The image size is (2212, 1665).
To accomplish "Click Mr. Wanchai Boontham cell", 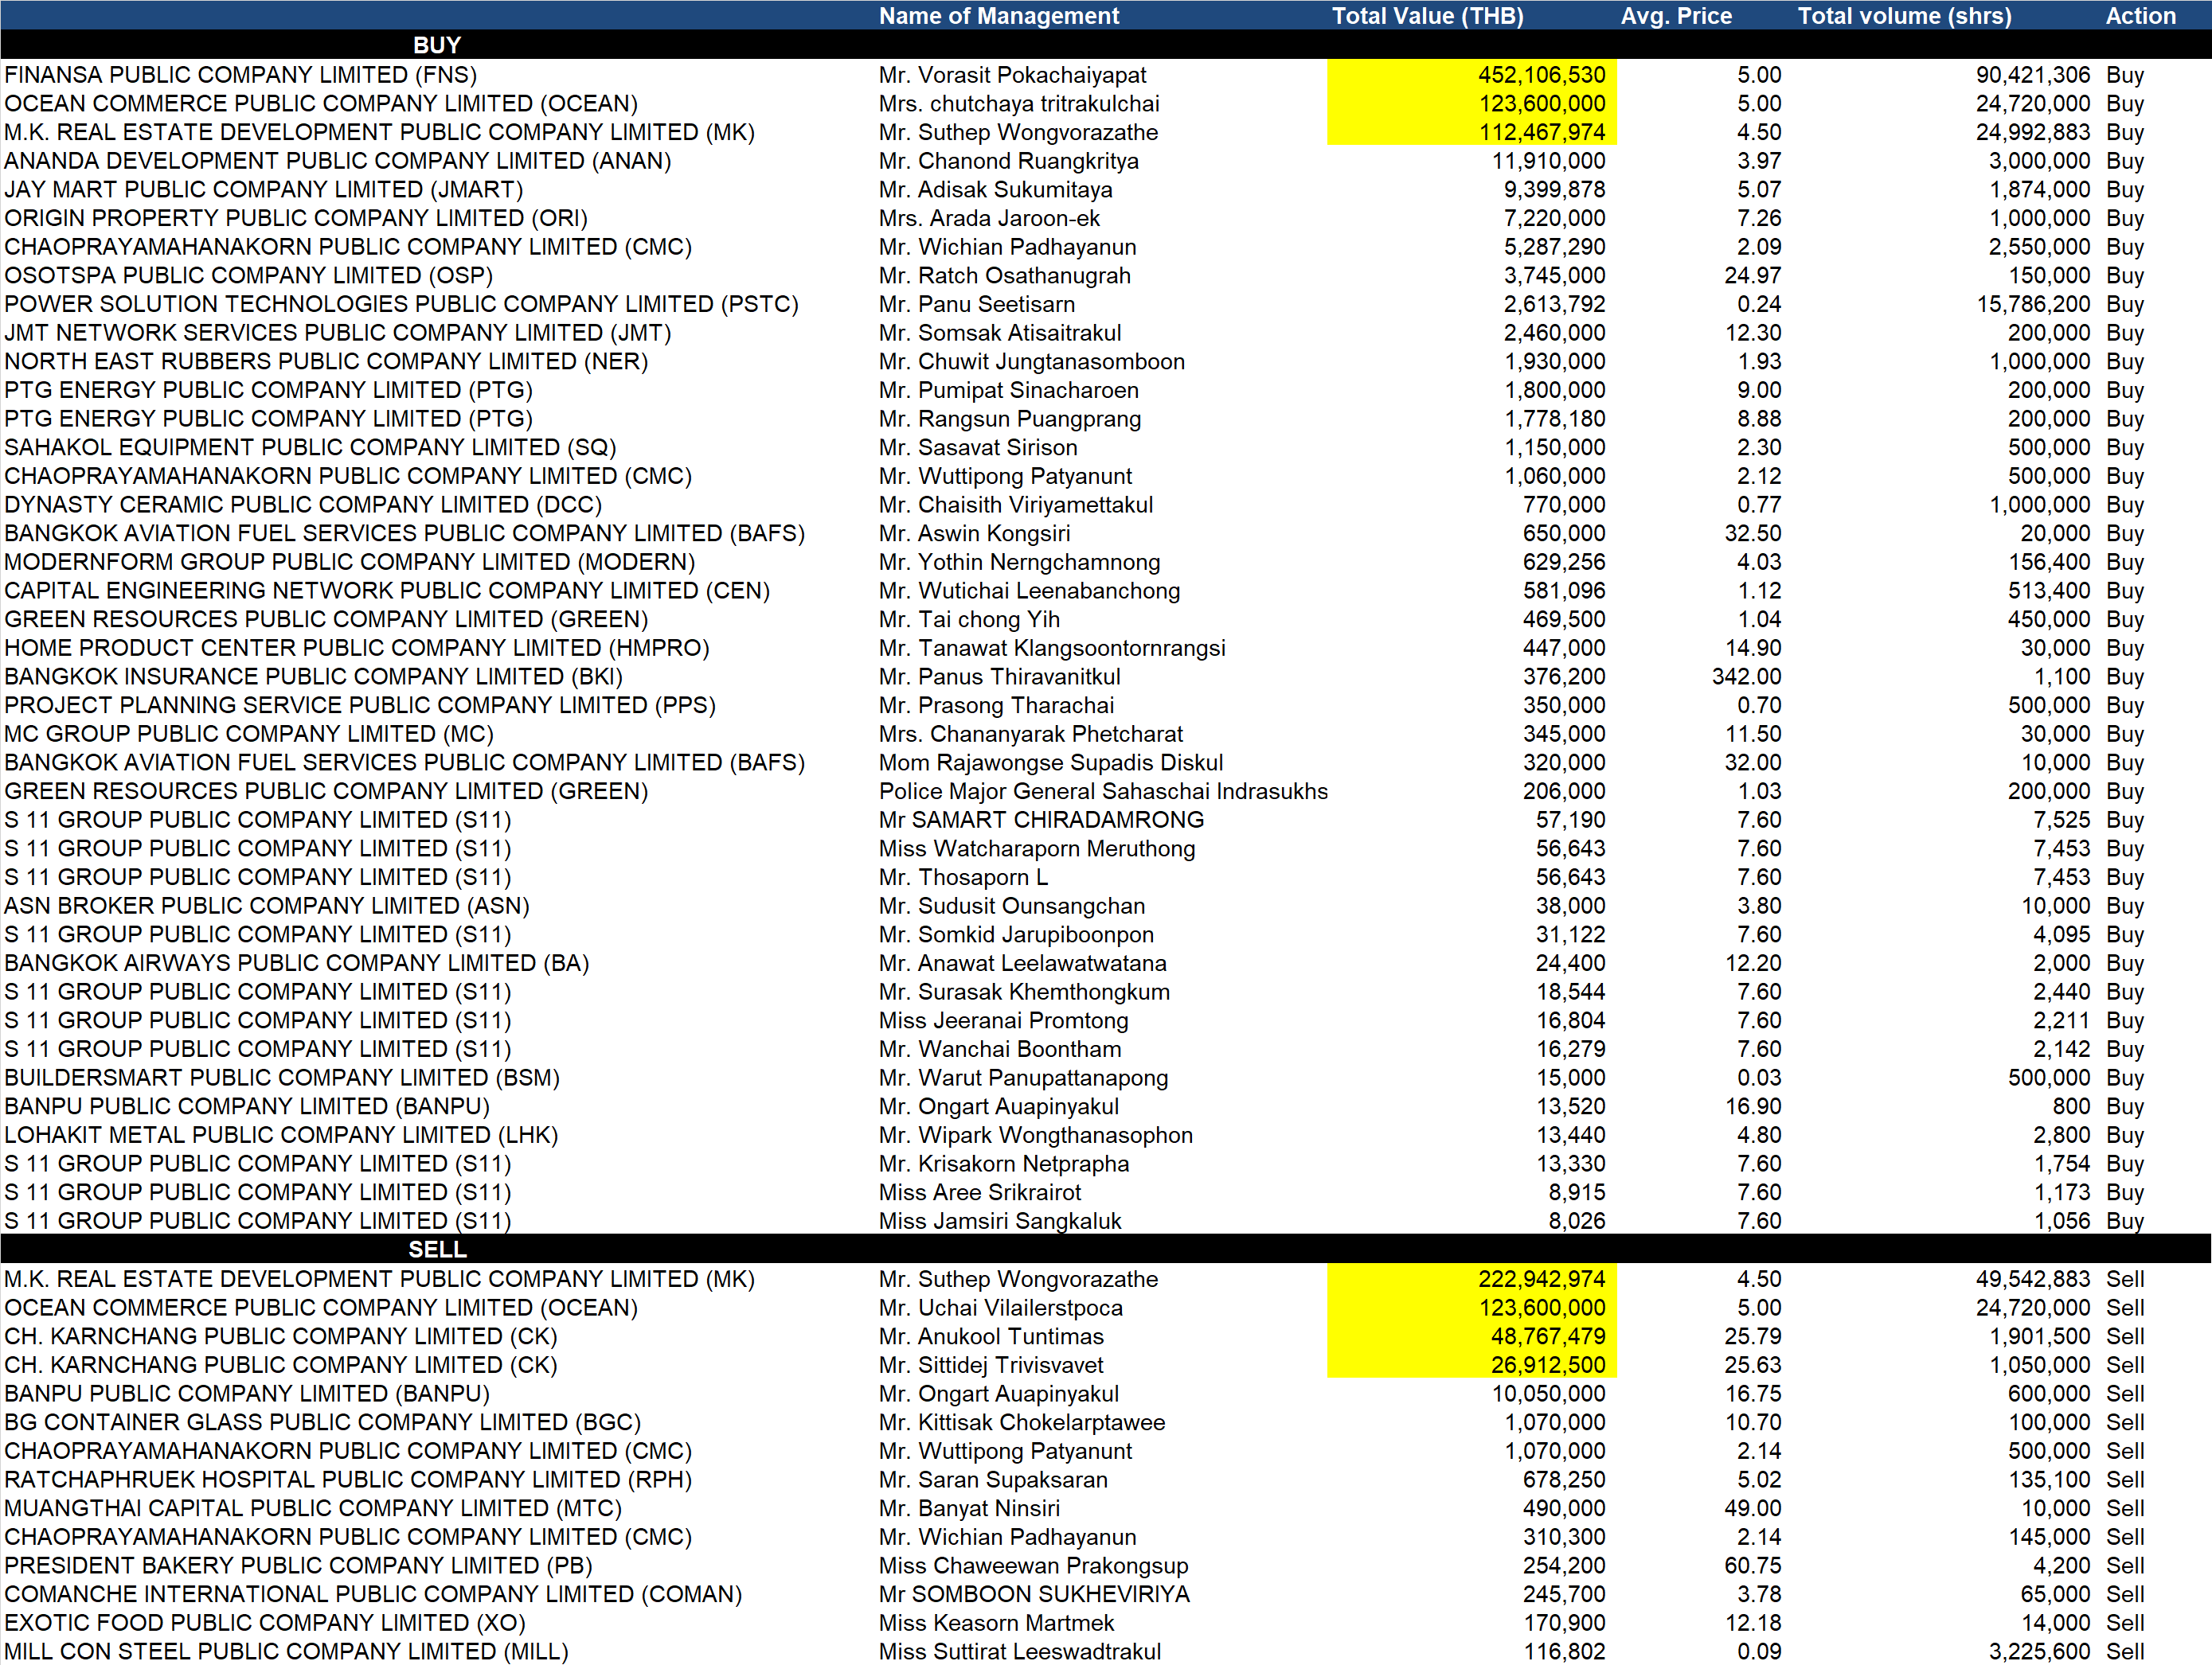I will (x=1000, y=1049).
